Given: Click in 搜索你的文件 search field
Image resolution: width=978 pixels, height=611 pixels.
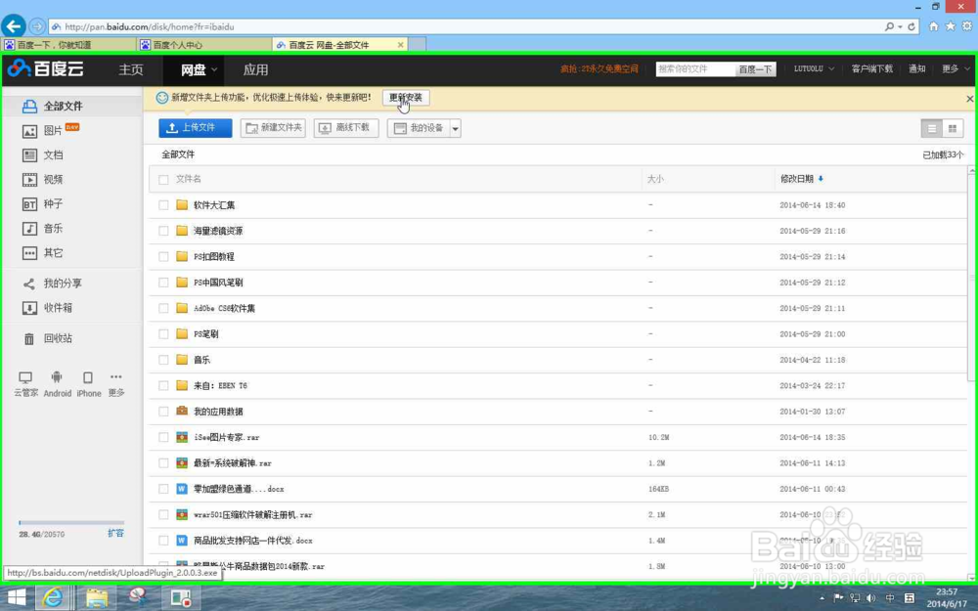Looking at the screenshot, I should [694, 69].
